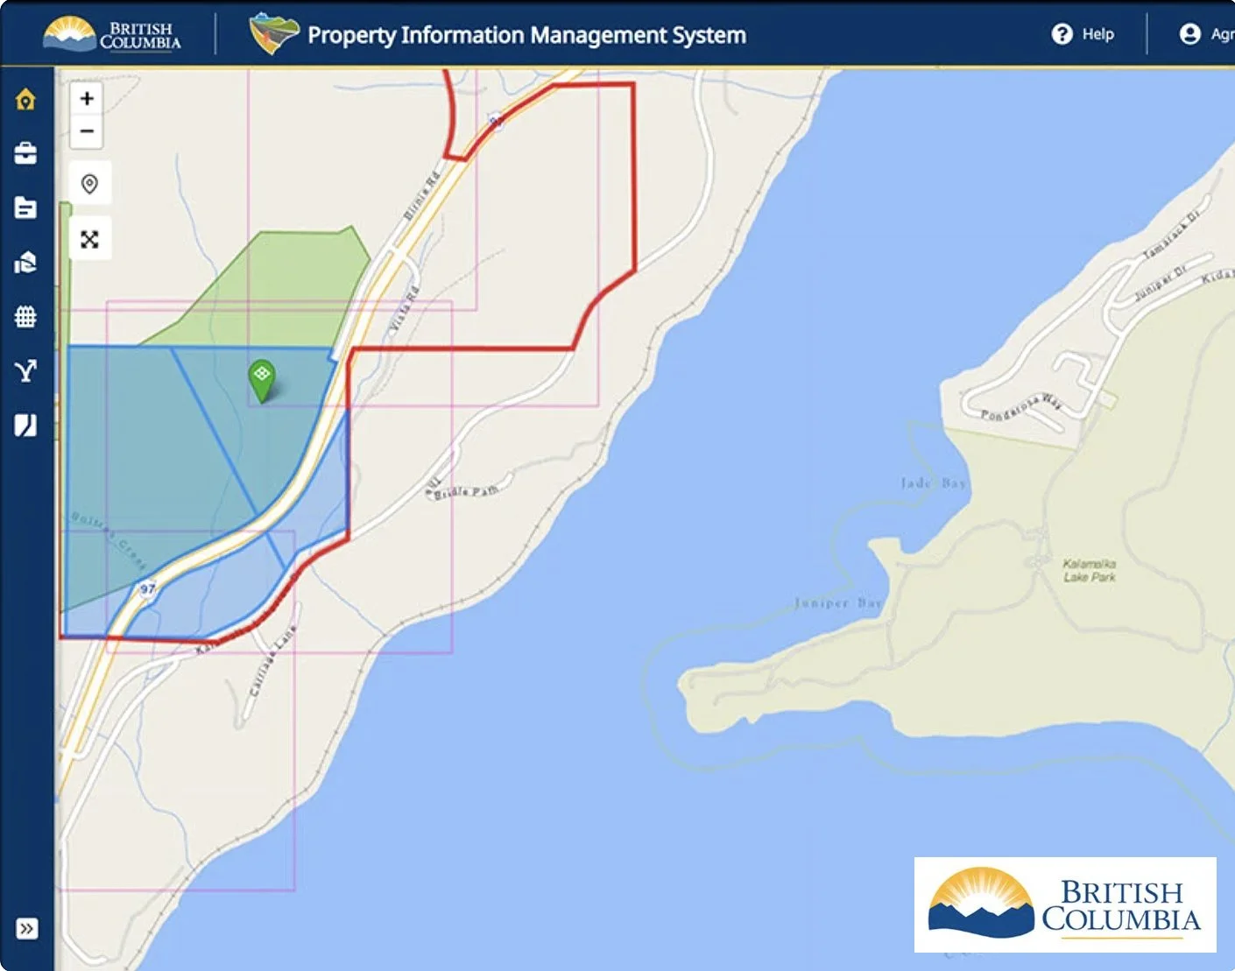The image size is (1235, 971).
Task: Click the locate-me pin map button
Action: (89, 184)
